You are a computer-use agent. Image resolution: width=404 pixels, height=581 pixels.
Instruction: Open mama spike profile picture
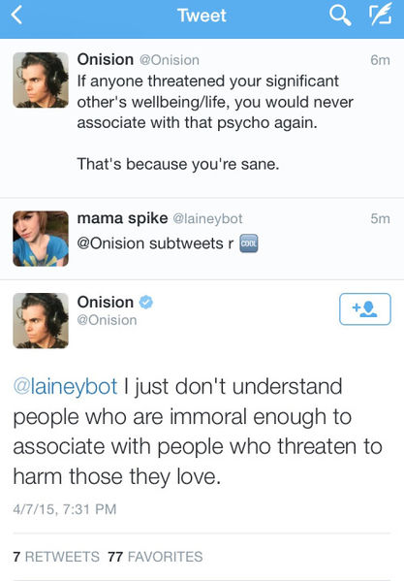click(41, 239)
